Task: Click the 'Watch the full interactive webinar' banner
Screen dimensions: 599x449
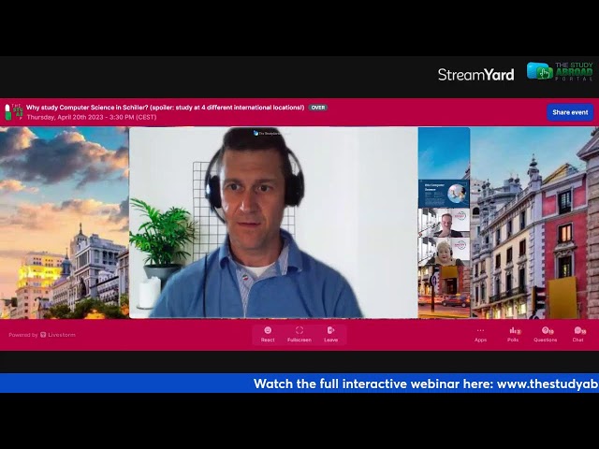Action: pyautogui.click(x=299, y=383)
